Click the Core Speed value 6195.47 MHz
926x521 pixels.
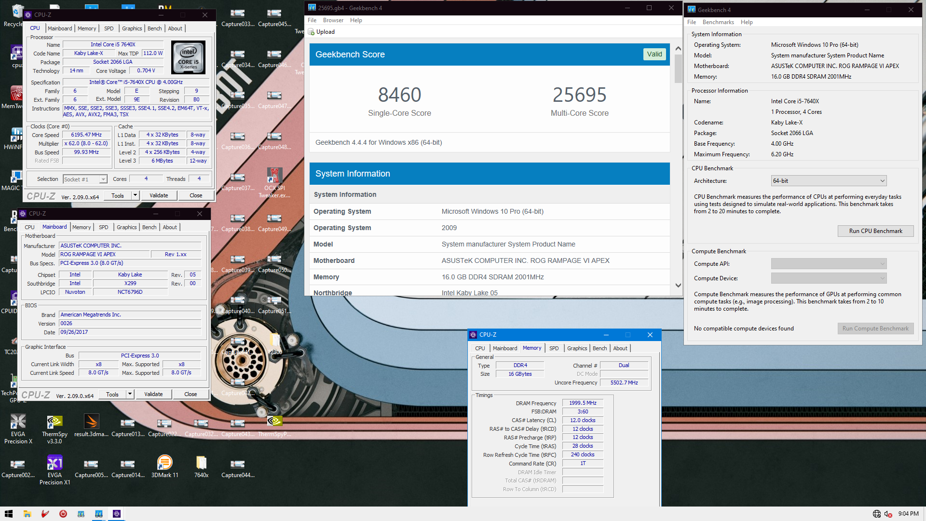click(86, 135)
